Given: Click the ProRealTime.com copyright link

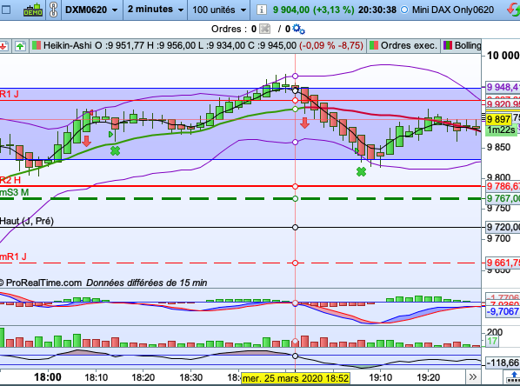Looking at the screenshot, I should pyautogui.click(x=41, y=283).
